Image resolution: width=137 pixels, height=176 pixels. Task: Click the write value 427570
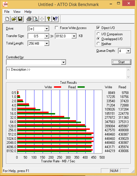coord(110,130)
